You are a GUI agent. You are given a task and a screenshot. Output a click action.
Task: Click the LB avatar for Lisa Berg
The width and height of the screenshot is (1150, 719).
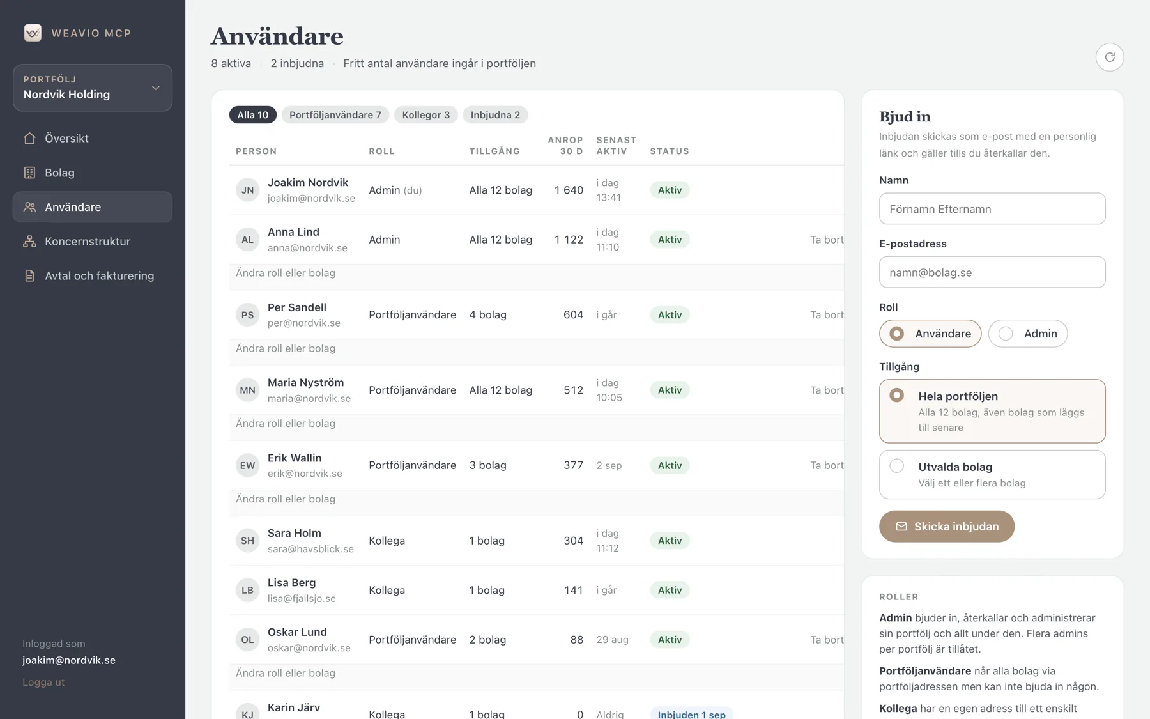click(x=247, y=591)
